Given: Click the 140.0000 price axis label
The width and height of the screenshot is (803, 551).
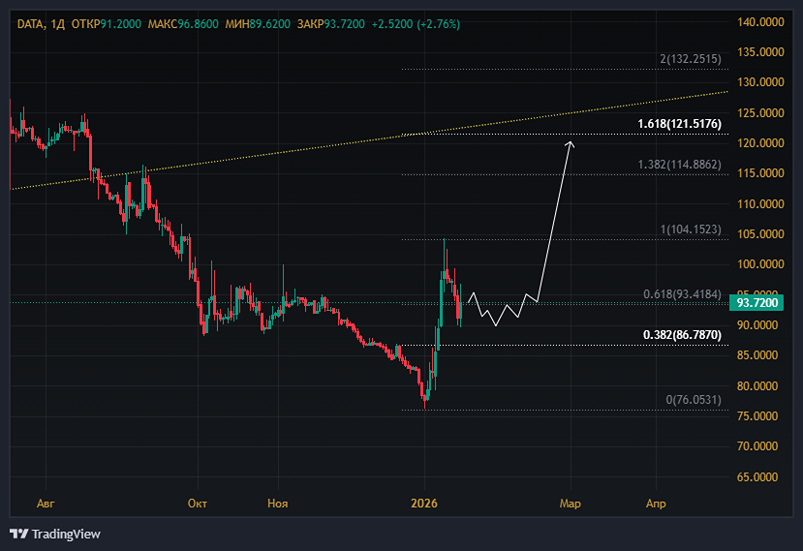Looking at the screenshot, I should pos(760,22).
